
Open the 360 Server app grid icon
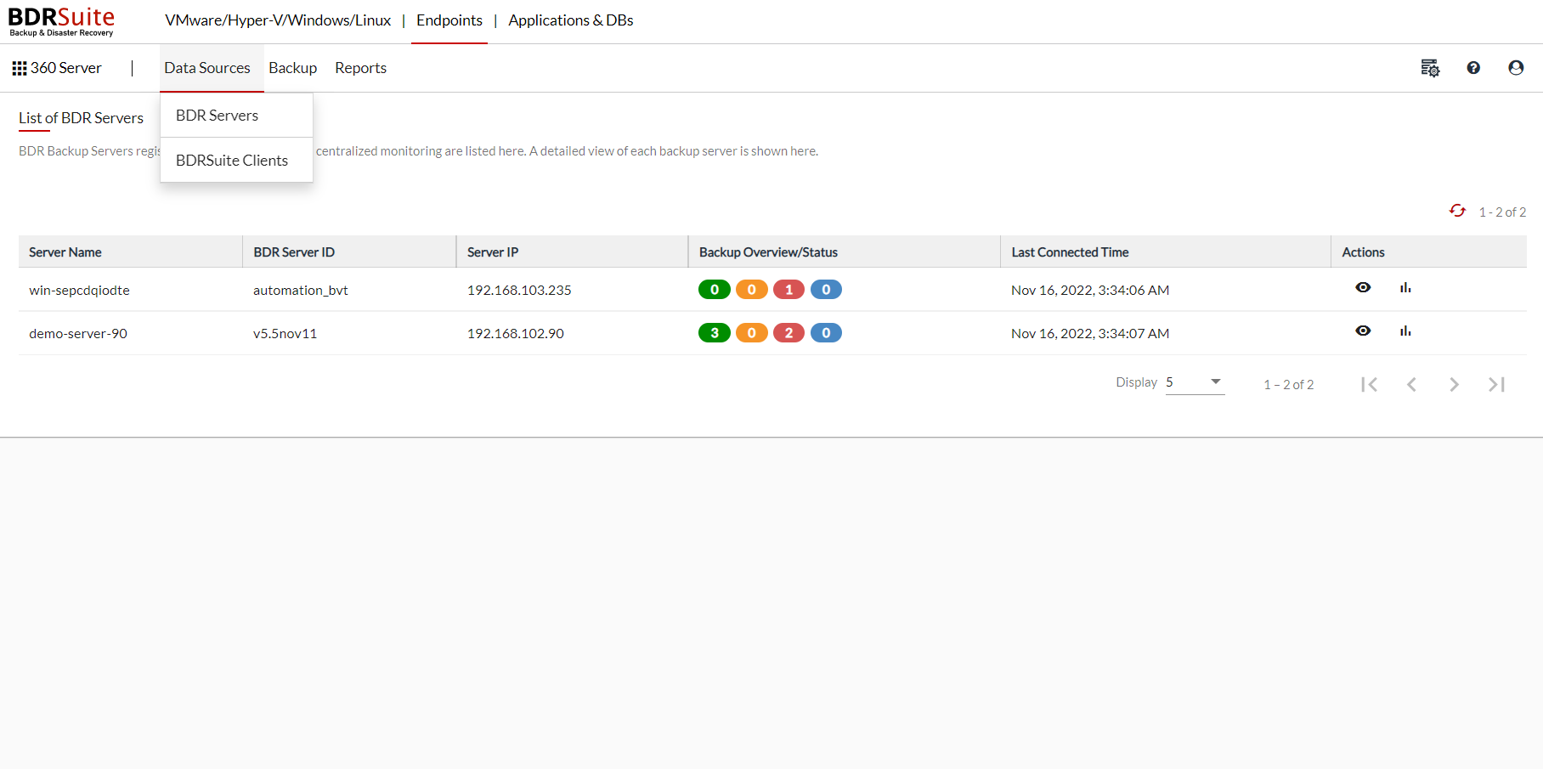(20, 68)
